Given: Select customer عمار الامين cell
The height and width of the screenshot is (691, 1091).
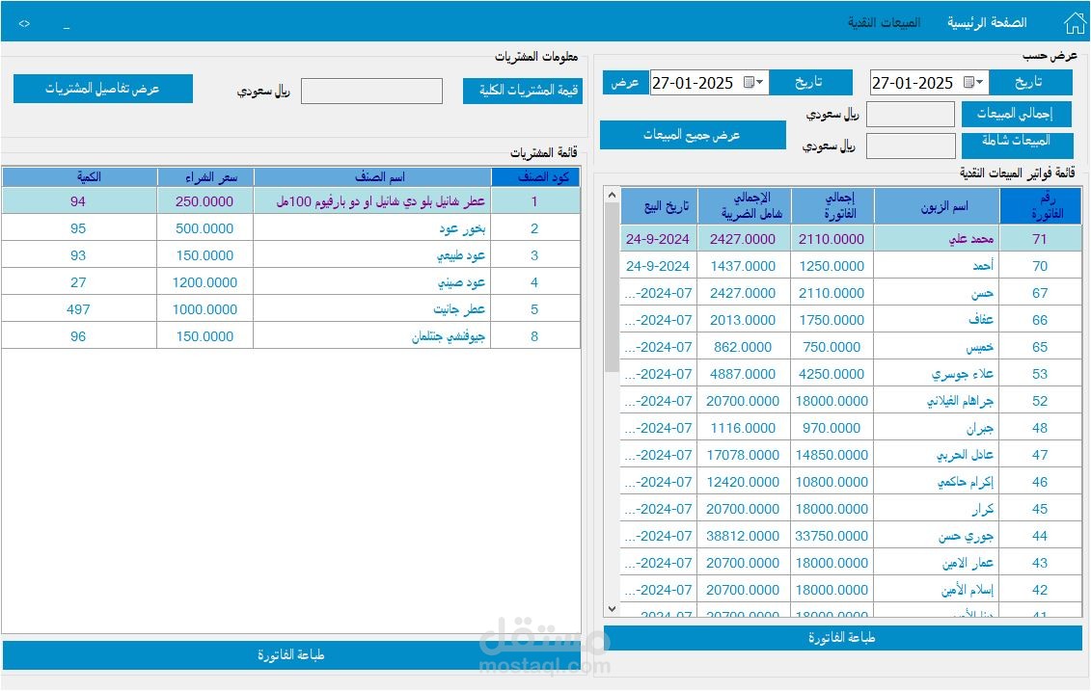Looking at the screenshot, I should pyautogui.click(x=937, y=563).
